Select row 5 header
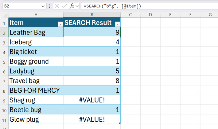 click(4, 61)
